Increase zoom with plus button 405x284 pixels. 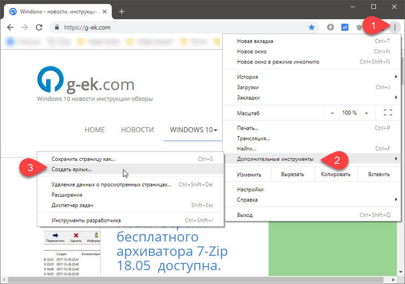[367, 113]
